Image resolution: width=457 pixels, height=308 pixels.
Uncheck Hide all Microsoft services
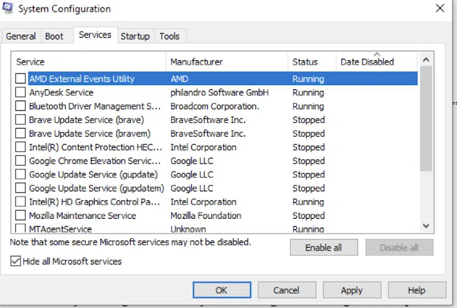pyautogui.click(x=15, y=261)
